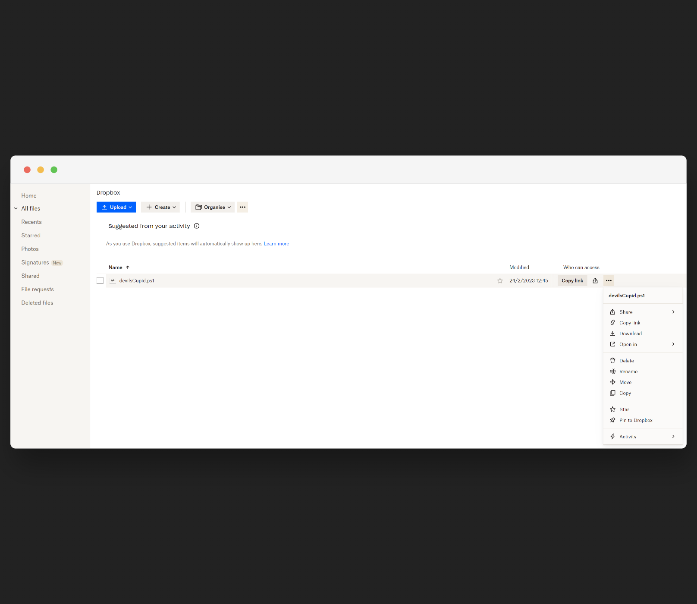
Task: Click the devilsCupid.ps1 context menu header
Action: click(x=627, y=296)
